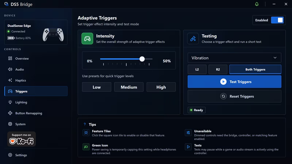The width and height of the screenshot is (292, 164).
Task: Click the intensity slider handle
Action: pyautogui.click(x=142, y=59)
